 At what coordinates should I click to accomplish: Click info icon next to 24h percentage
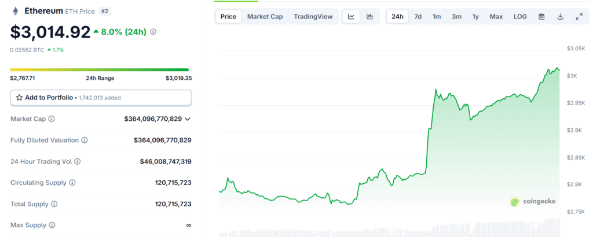click(x=153, y=32)
